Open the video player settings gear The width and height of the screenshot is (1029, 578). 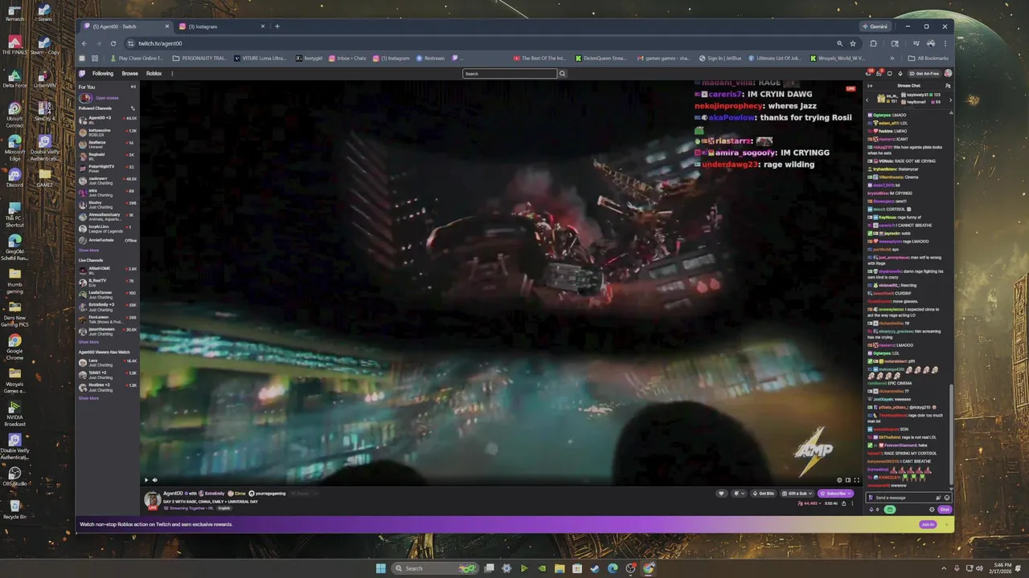pyautogui.click(x=839, y=480)
